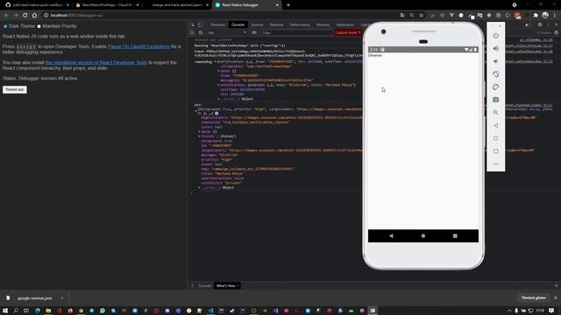Click the 'Deneme' text on phone screen

pos(375,55)
